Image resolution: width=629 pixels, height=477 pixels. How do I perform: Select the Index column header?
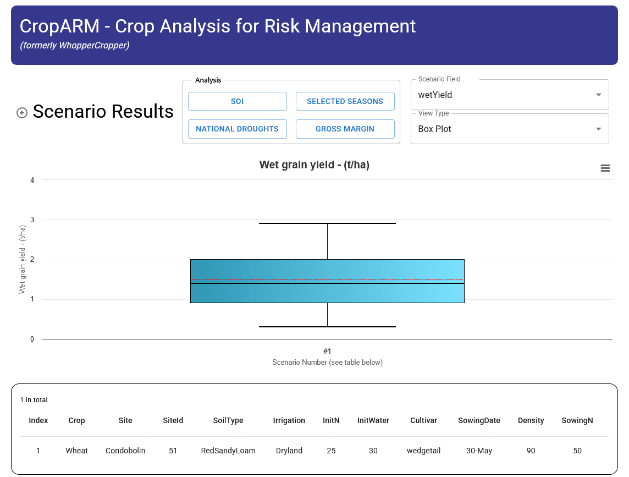coord(38,420)
